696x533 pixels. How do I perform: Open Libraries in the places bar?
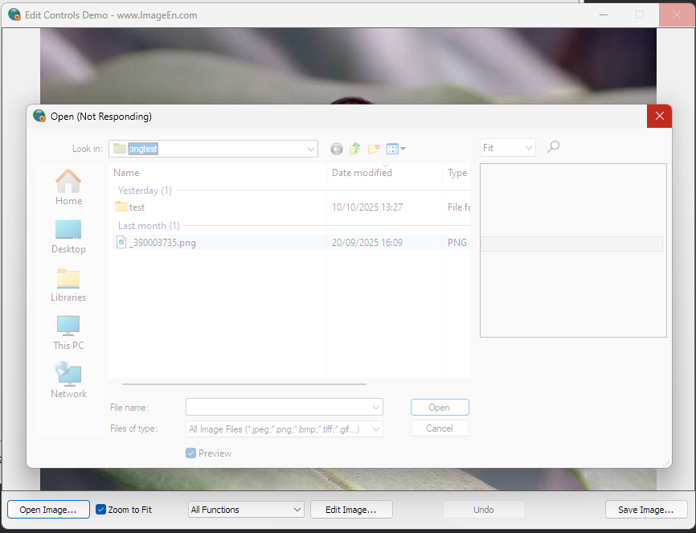point(68,285)
